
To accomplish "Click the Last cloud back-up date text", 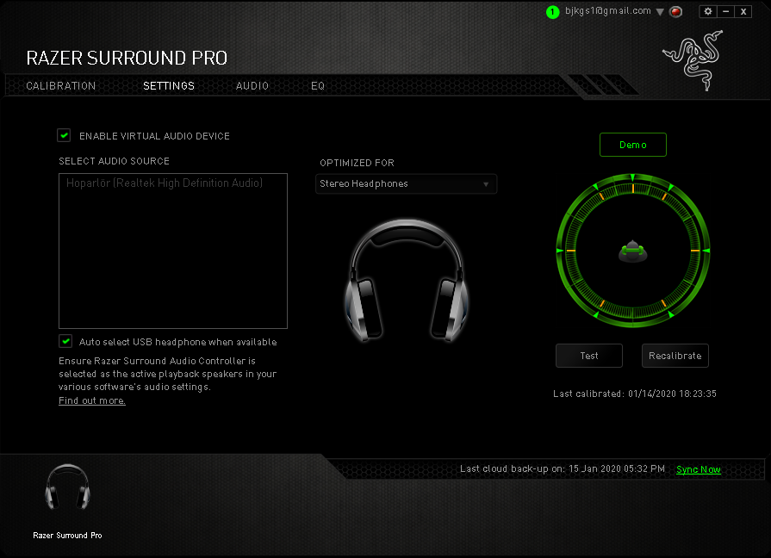I will [563, 469].
